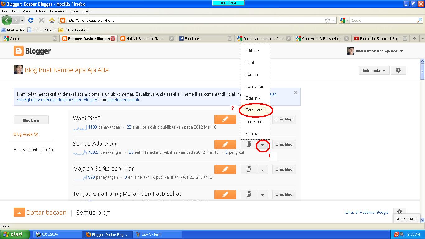425x239 pixels.
Task: Open the Tools menu in menu bar
Action: 75,11
